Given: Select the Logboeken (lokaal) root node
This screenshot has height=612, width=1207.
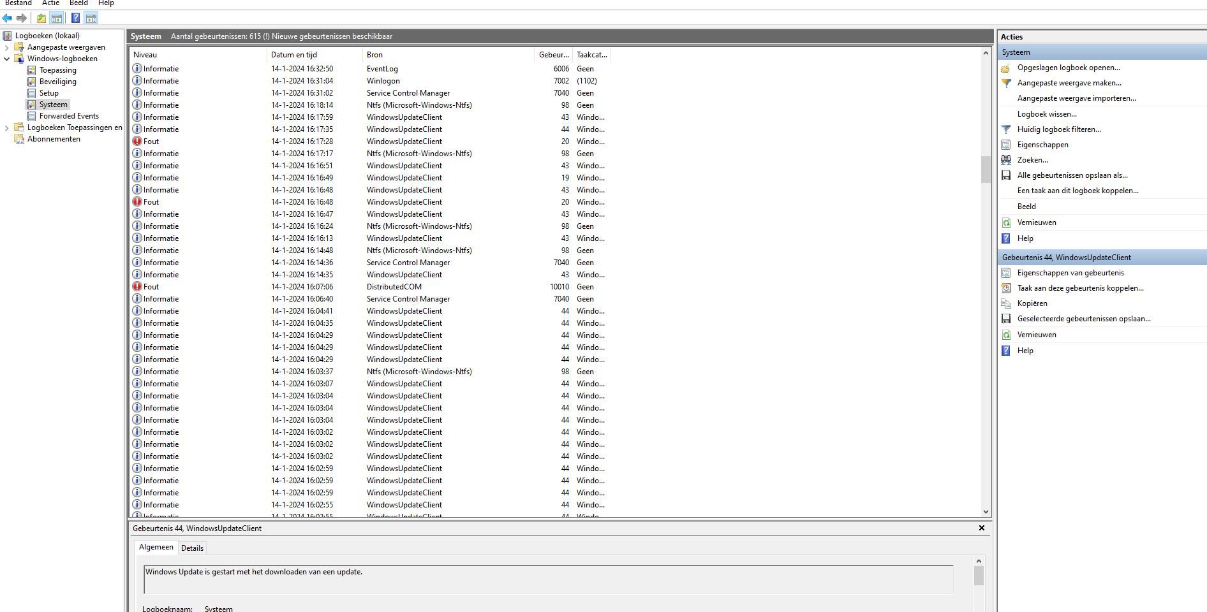Looking at the screenshot, I should tap(47, 36).
